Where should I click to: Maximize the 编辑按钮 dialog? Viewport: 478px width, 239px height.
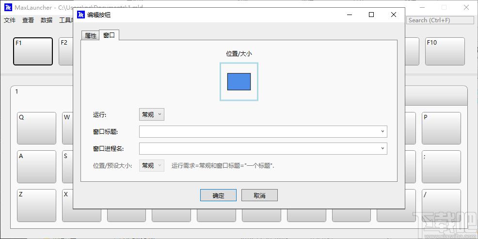coord(371,15)
